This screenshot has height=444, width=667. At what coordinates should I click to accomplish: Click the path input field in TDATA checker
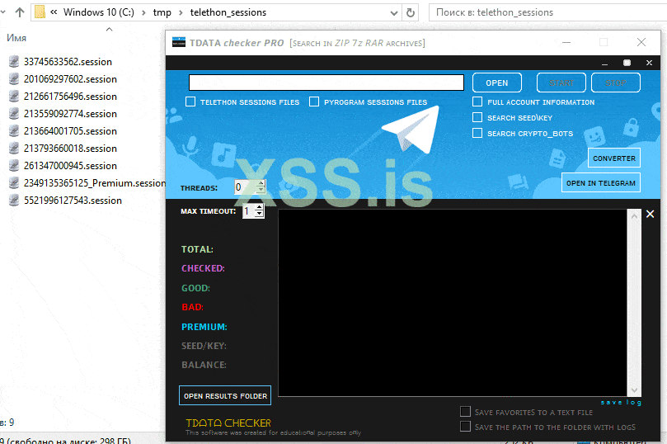pyautogui.click(x=326, y=83)
